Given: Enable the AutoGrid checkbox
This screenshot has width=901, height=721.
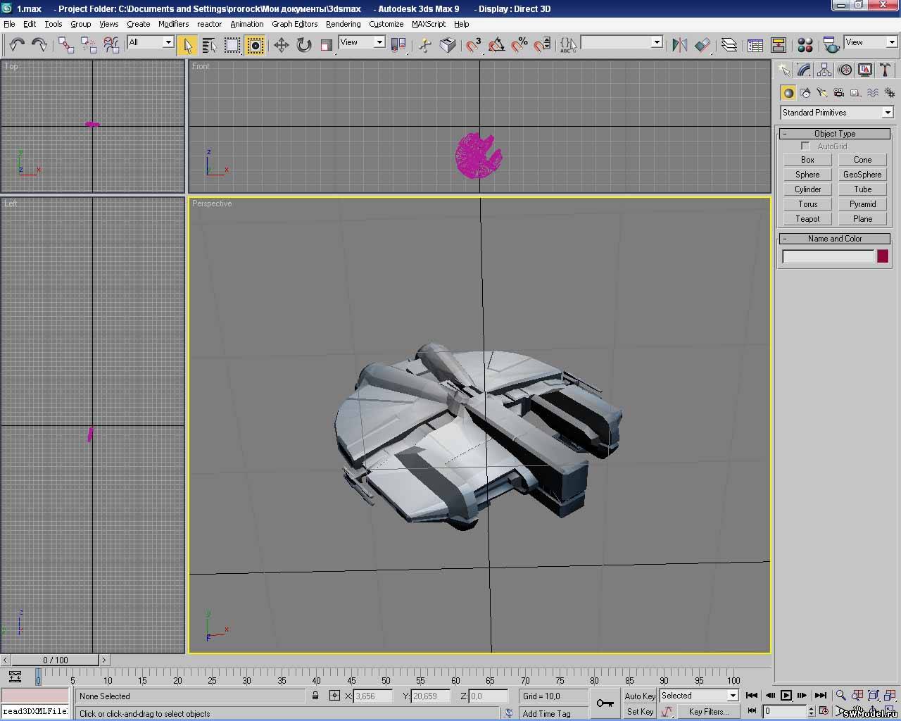Looking at the screenshot, I should click(x=805, y=146).
